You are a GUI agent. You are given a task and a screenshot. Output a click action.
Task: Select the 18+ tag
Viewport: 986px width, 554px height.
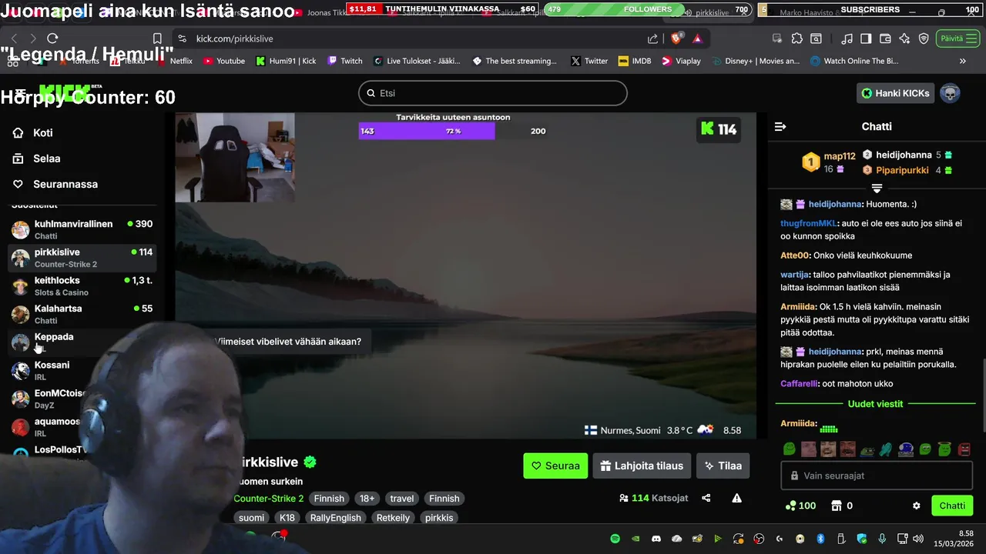(367, 499)
